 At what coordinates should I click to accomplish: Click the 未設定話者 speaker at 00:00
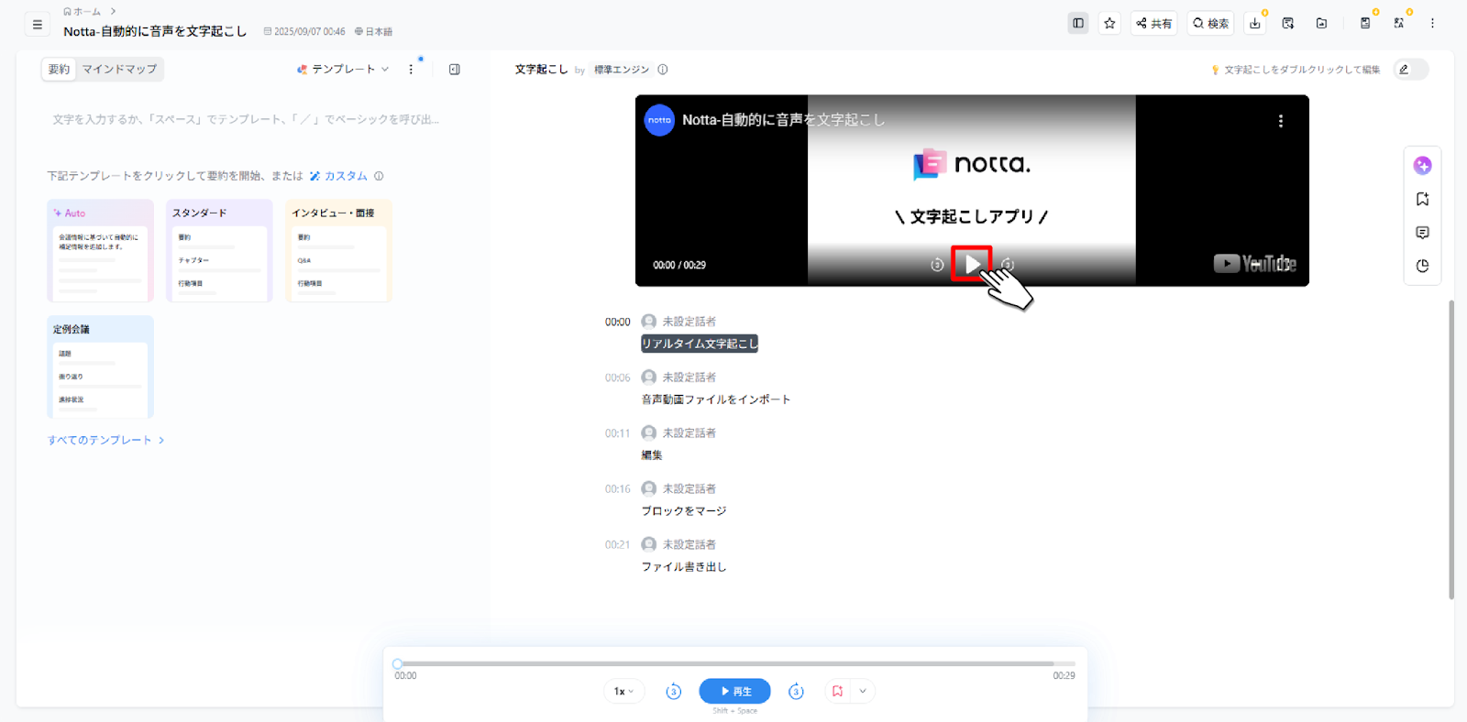point(689,322)
